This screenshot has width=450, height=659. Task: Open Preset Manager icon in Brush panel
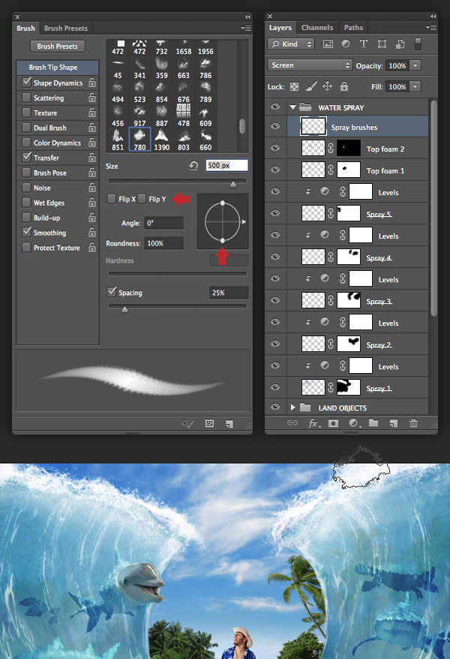point(209,423)
